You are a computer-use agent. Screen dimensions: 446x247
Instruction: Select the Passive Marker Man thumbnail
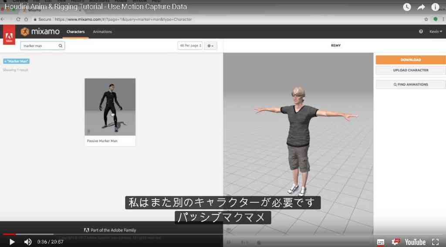pyautogui.click(x=110, y=107)
